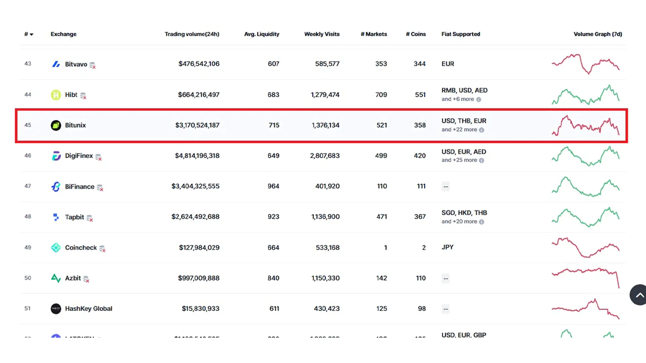Click the Tapbit logo icon
This screenshot has height=363, width=646.
(x=56, y=217)
